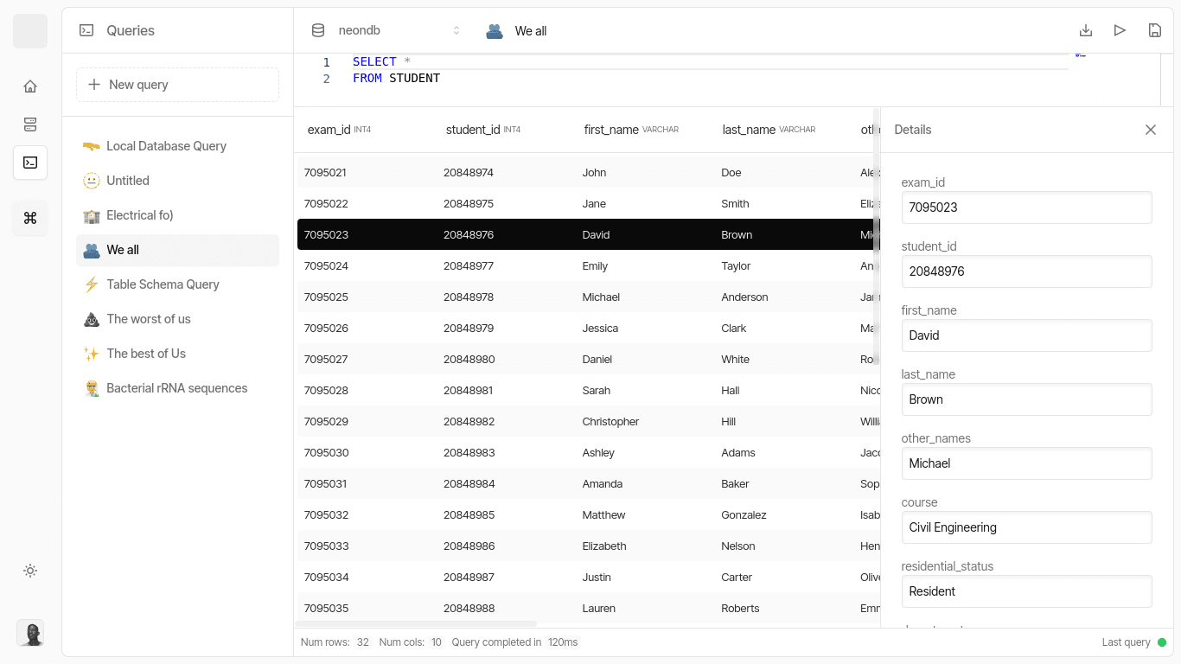Click student_id cell 20848980
Viewport: 1181px width, 664px height.
[469, 360]
